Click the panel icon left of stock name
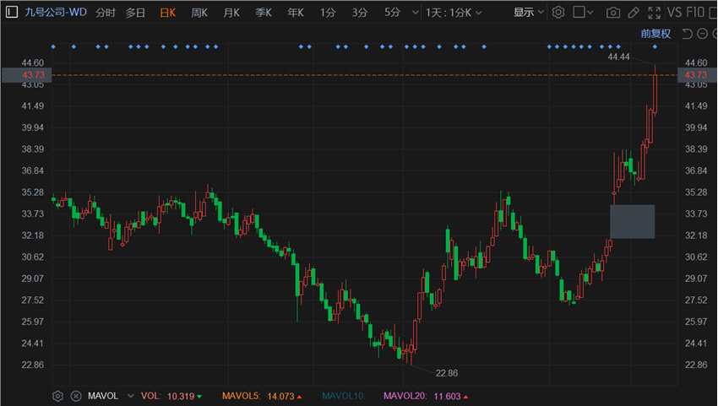 pyautogui.click(x=12, y=12)
